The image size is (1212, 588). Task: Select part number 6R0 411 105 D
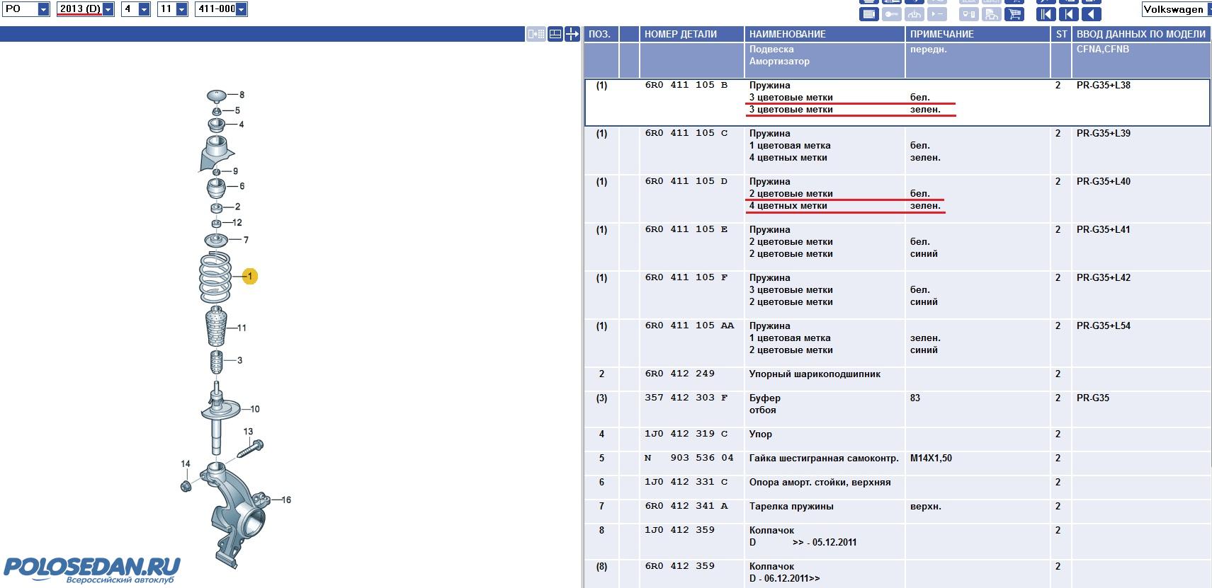(686, 182)
